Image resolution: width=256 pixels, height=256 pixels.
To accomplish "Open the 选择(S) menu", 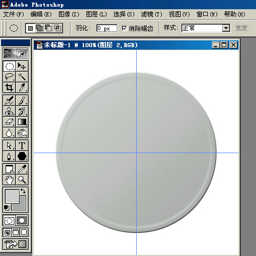I will coord(124,14).
